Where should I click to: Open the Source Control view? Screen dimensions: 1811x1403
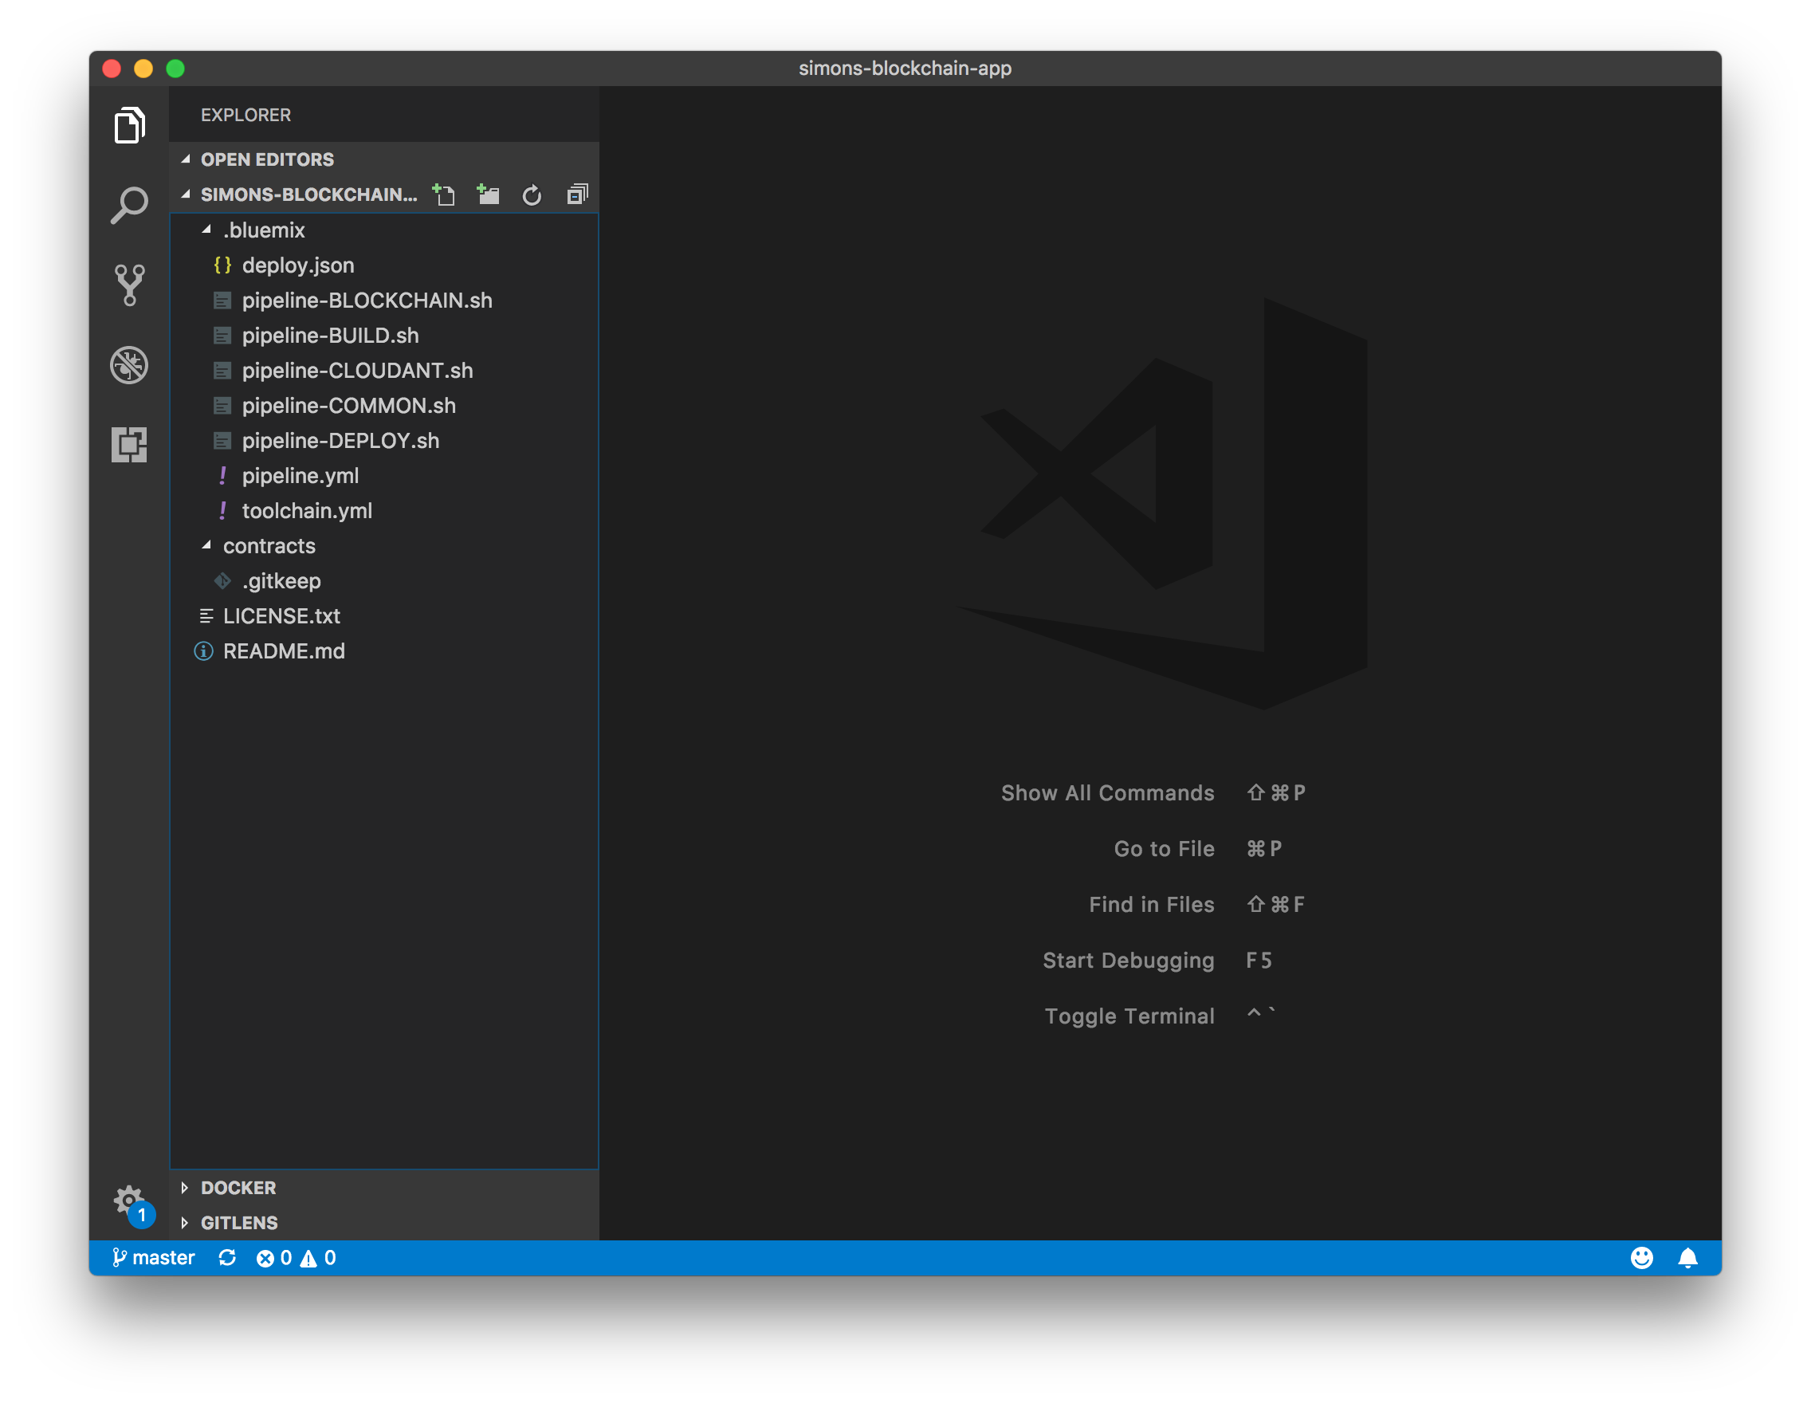click(129, 285)
